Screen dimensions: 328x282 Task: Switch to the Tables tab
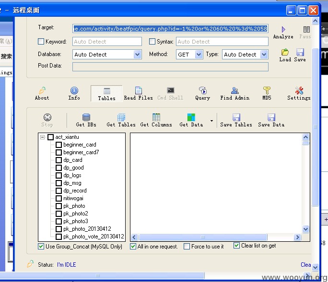106,93
